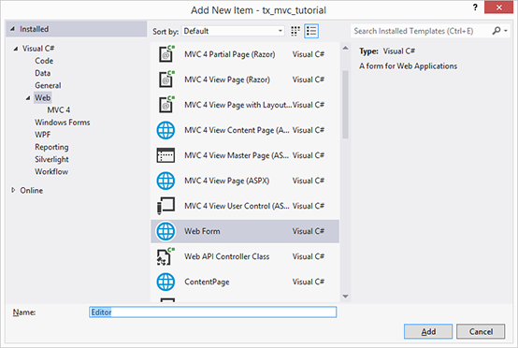518x348 pixels.
Task: Select the Web Form template label
Action: click(x=202, y=231)
